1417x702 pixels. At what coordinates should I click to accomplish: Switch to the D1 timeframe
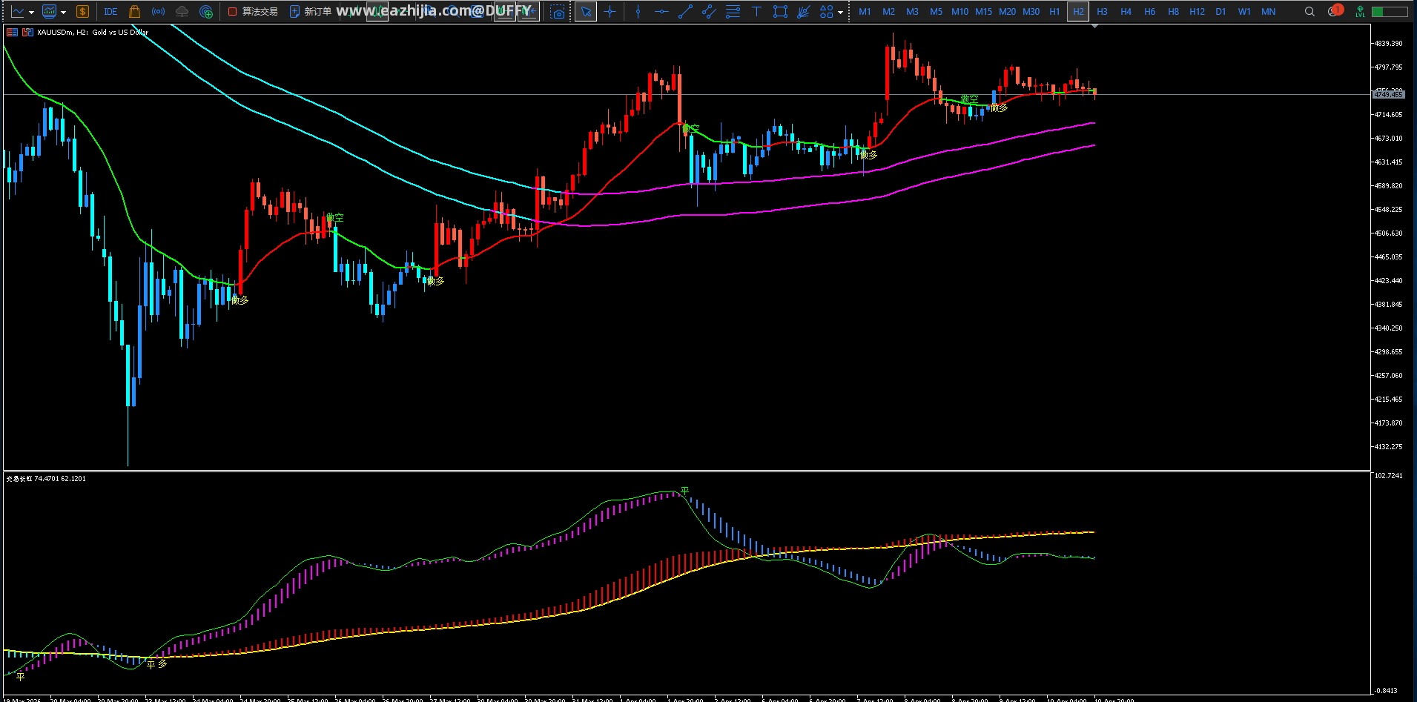click(x=1221, y=12)
